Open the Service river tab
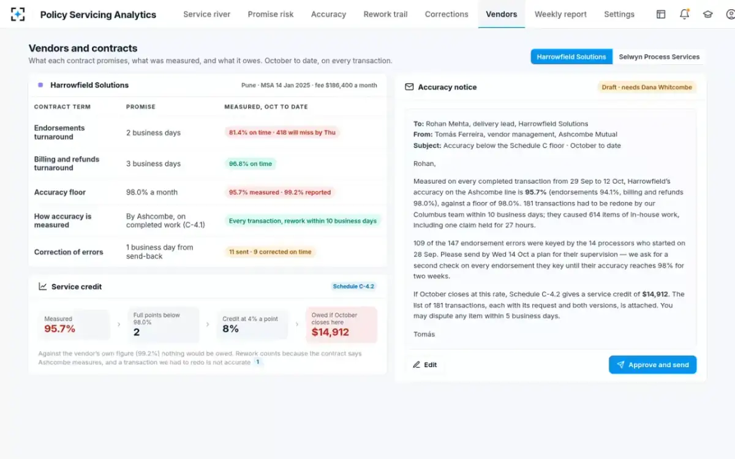735x459 pixels. [x=207, y=14]
